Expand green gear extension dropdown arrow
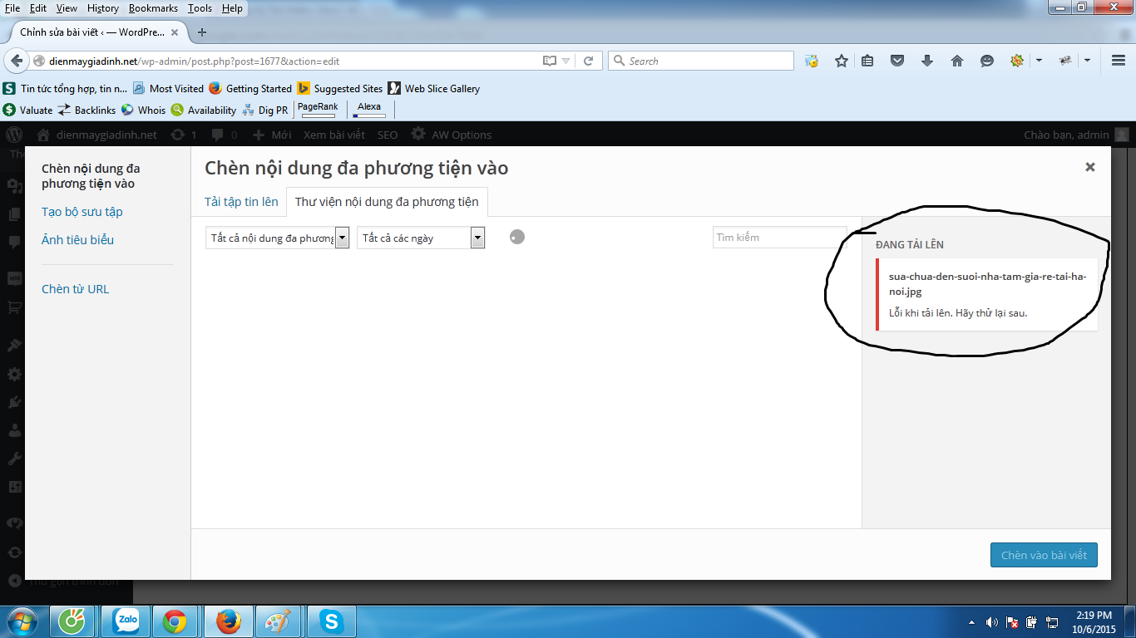1136x638 pixels. [x=1039, y=61]
